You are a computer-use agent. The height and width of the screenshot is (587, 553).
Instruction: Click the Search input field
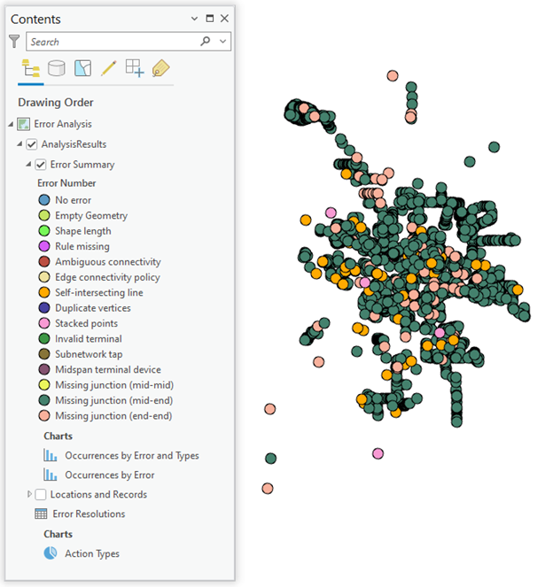click(x=129, y=42)
